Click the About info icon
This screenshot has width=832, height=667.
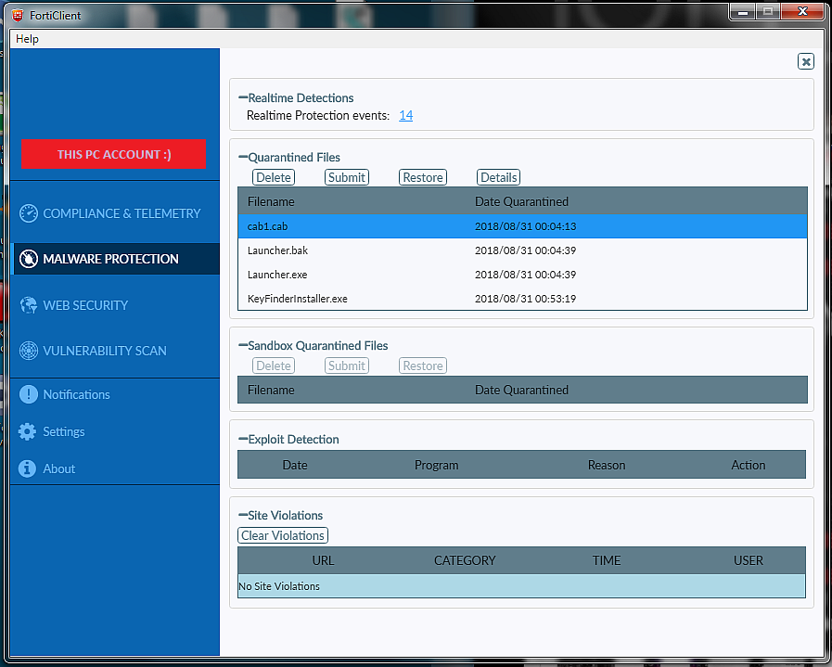[28, 468]
